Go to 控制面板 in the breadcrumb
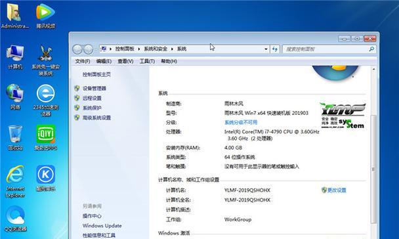 tap(125, 49)
